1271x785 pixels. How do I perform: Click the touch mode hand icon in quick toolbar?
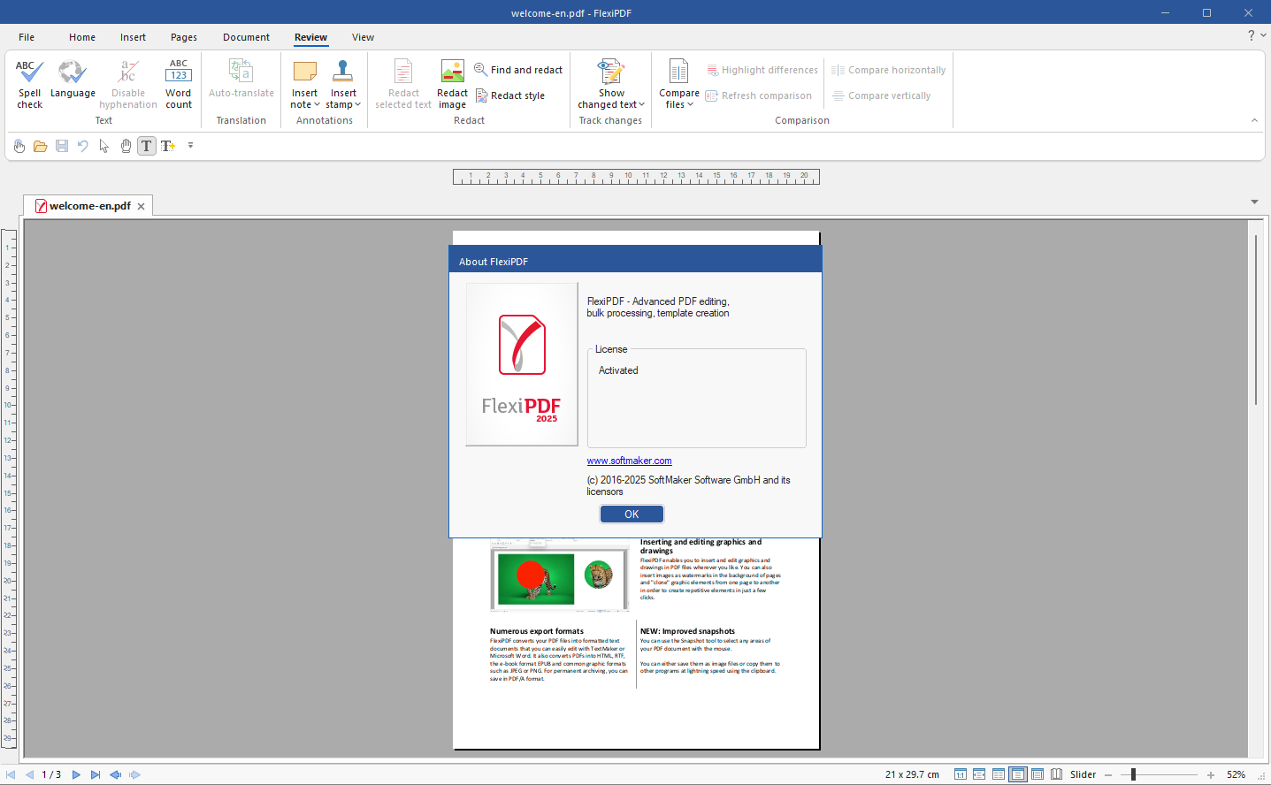click(19, 146)
